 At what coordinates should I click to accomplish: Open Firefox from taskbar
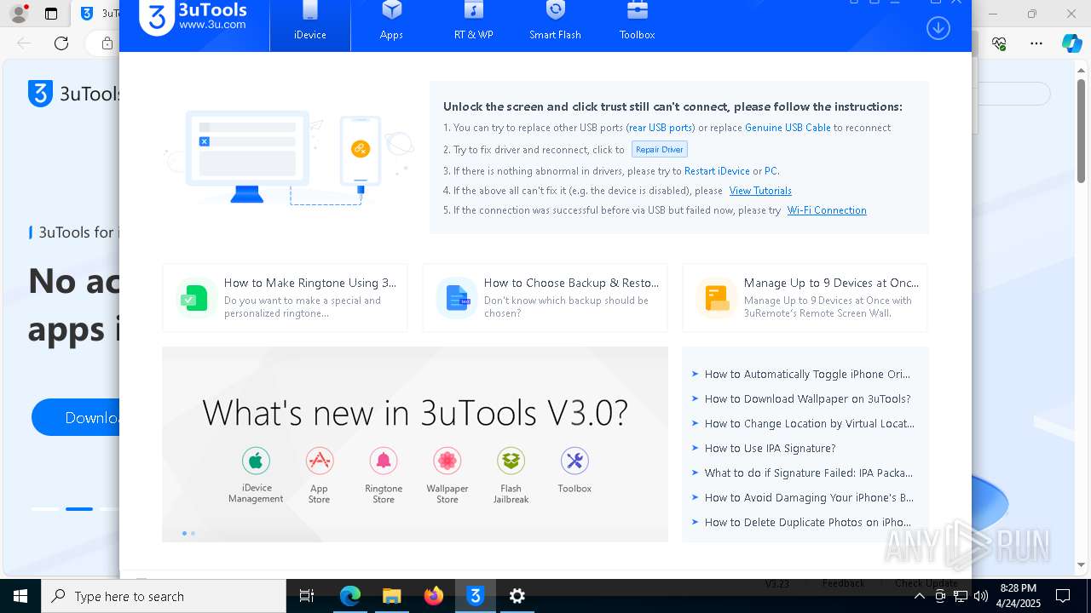pos(434,596)
